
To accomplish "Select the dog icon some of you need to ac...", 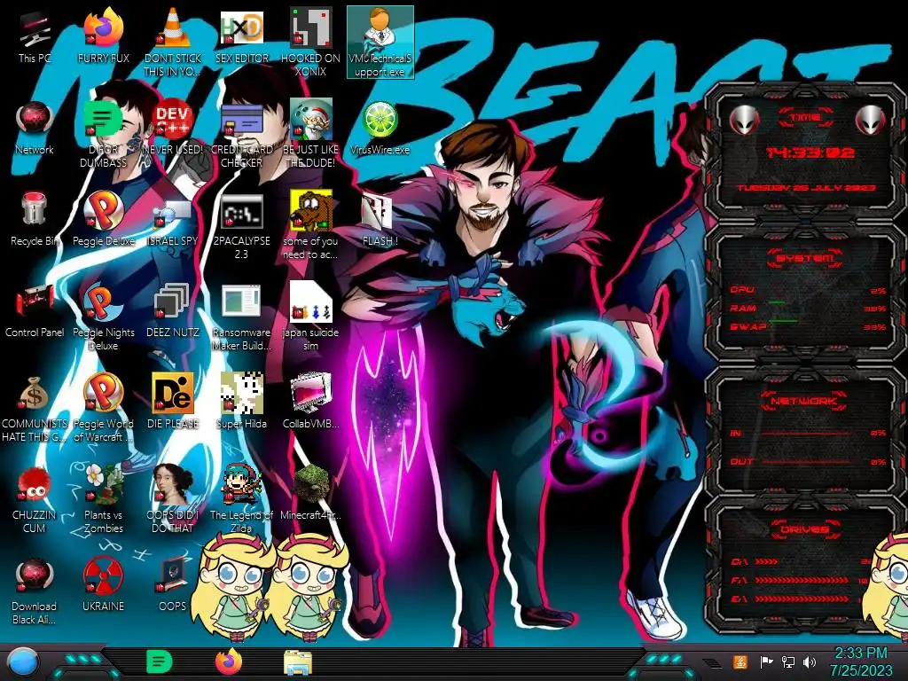I will click(x=310, y=226).
